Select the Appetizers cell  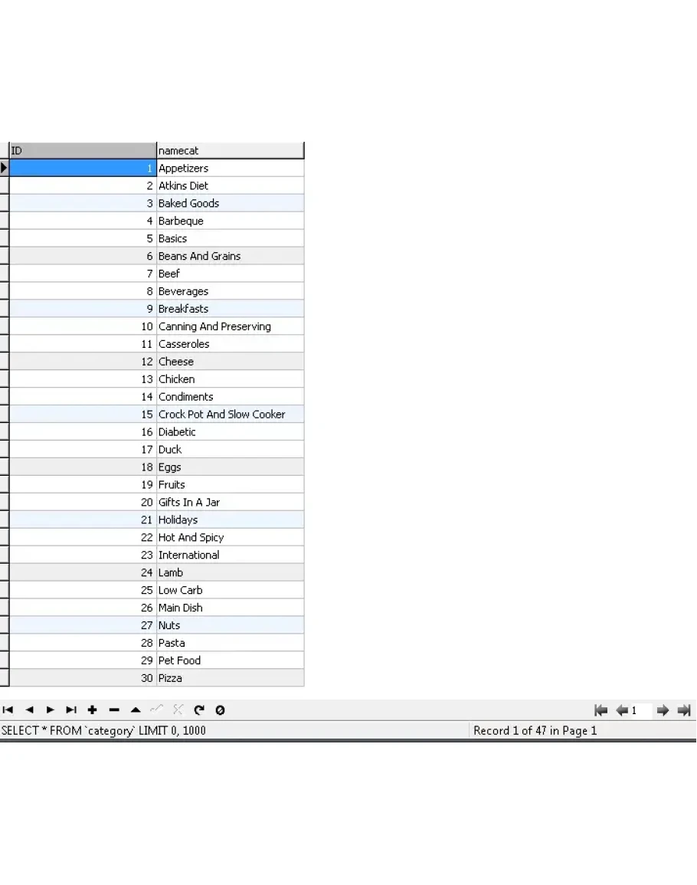click(230, 169)
